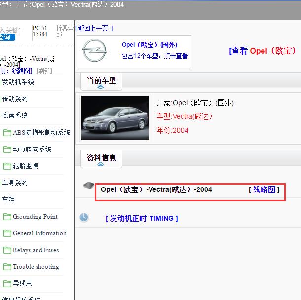This screenshot has height=300, width=301.
Task: Click the 车型:Vectra(威达) text
Action: point(185,116)
